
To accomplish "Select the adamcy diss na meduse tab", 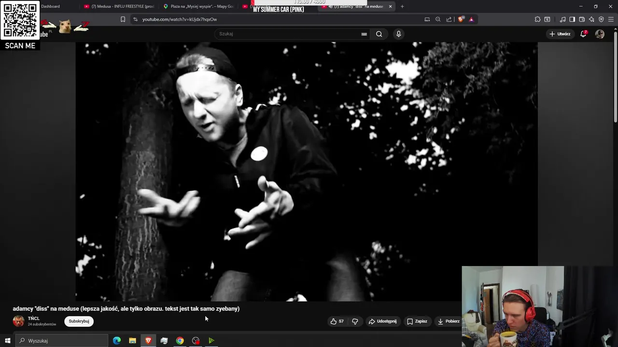I will click(357, 6).
